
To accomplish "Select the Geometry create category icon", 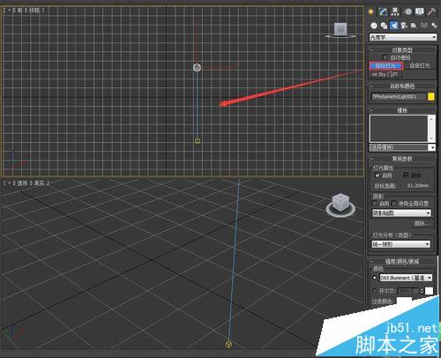I will tap(374, 26).
